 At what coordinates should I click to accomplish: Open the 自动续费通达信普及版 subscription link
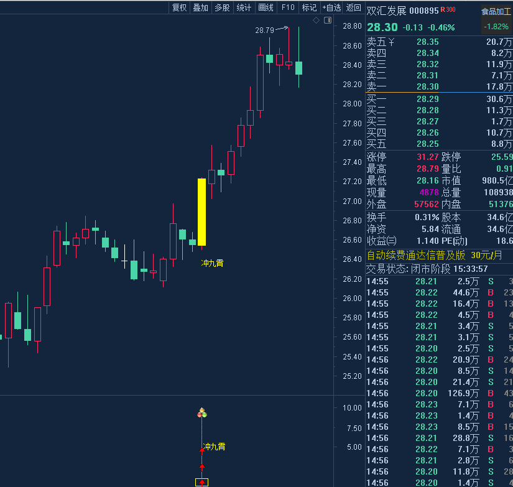(x=415, y=255)
